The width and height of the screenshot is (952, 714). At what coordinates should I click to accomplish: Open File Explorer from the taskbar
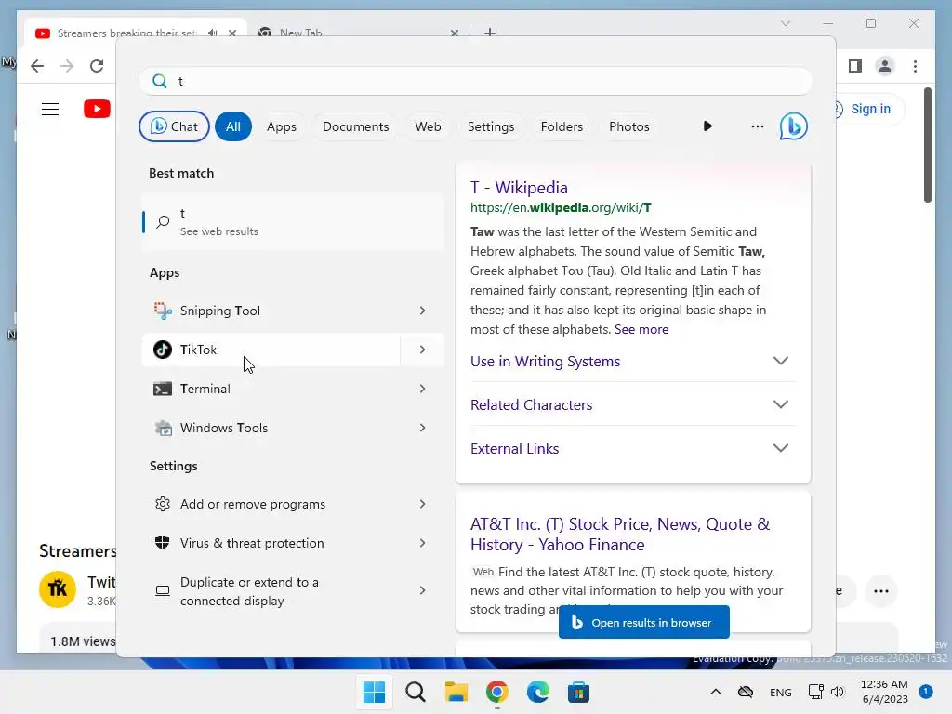click(x=456, y=692)
